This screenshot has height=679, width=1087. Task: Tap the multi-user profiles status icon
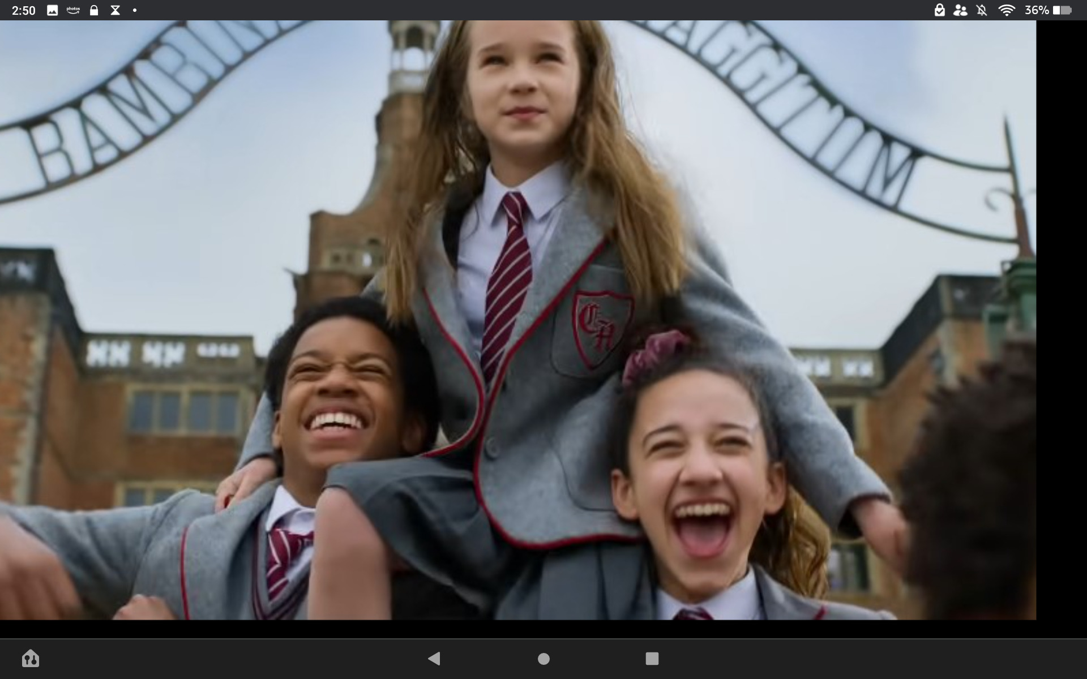pos(960,10)
